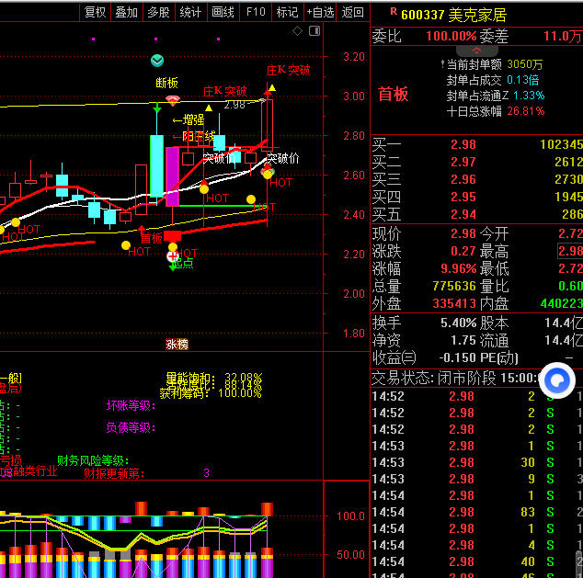The height and width of the screenshot is (578, 583).
Task: Click the teal down-chevron circle icon on the chart
Action: [157, 61]
